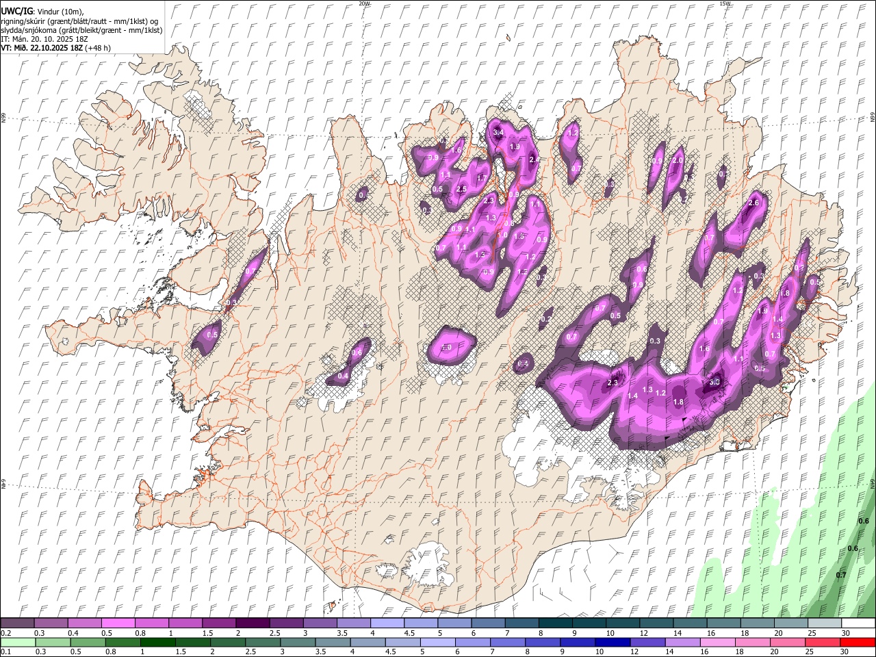Click the '3.4' snowfall value on the map
This screenshot has width=876, height=657.
pyautogui.click(x=498, y=132)
